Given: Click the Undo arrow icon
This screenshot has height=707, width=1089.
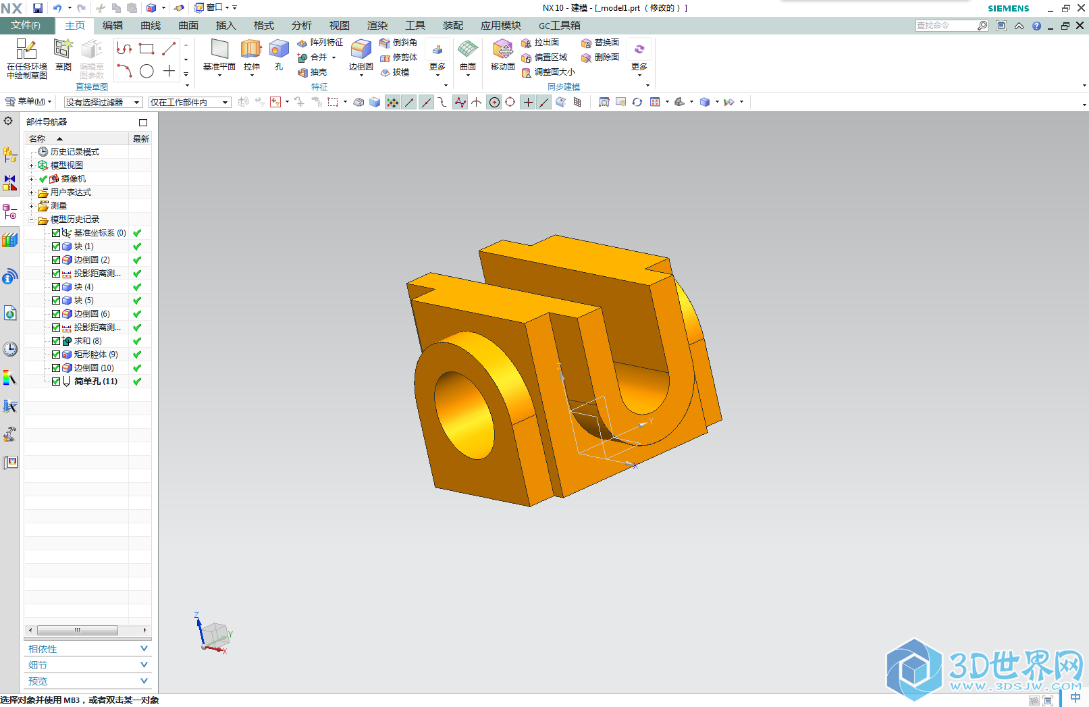Looking at the screenshot, I should pos(57,8).
